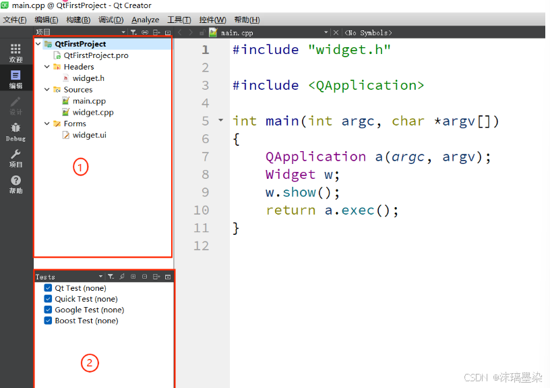
Task: Click the Google Test (none) label
Action: [90, 310]
